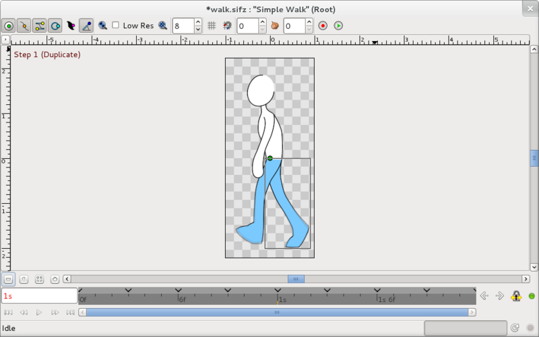The width and height of the screenshot is (539, 337).
Task: Click the play button in playback controls
Action: 39,312
